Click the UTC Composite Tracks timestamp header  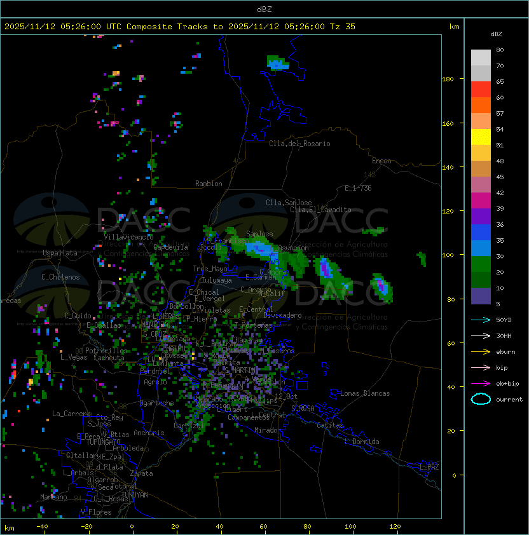180,27
